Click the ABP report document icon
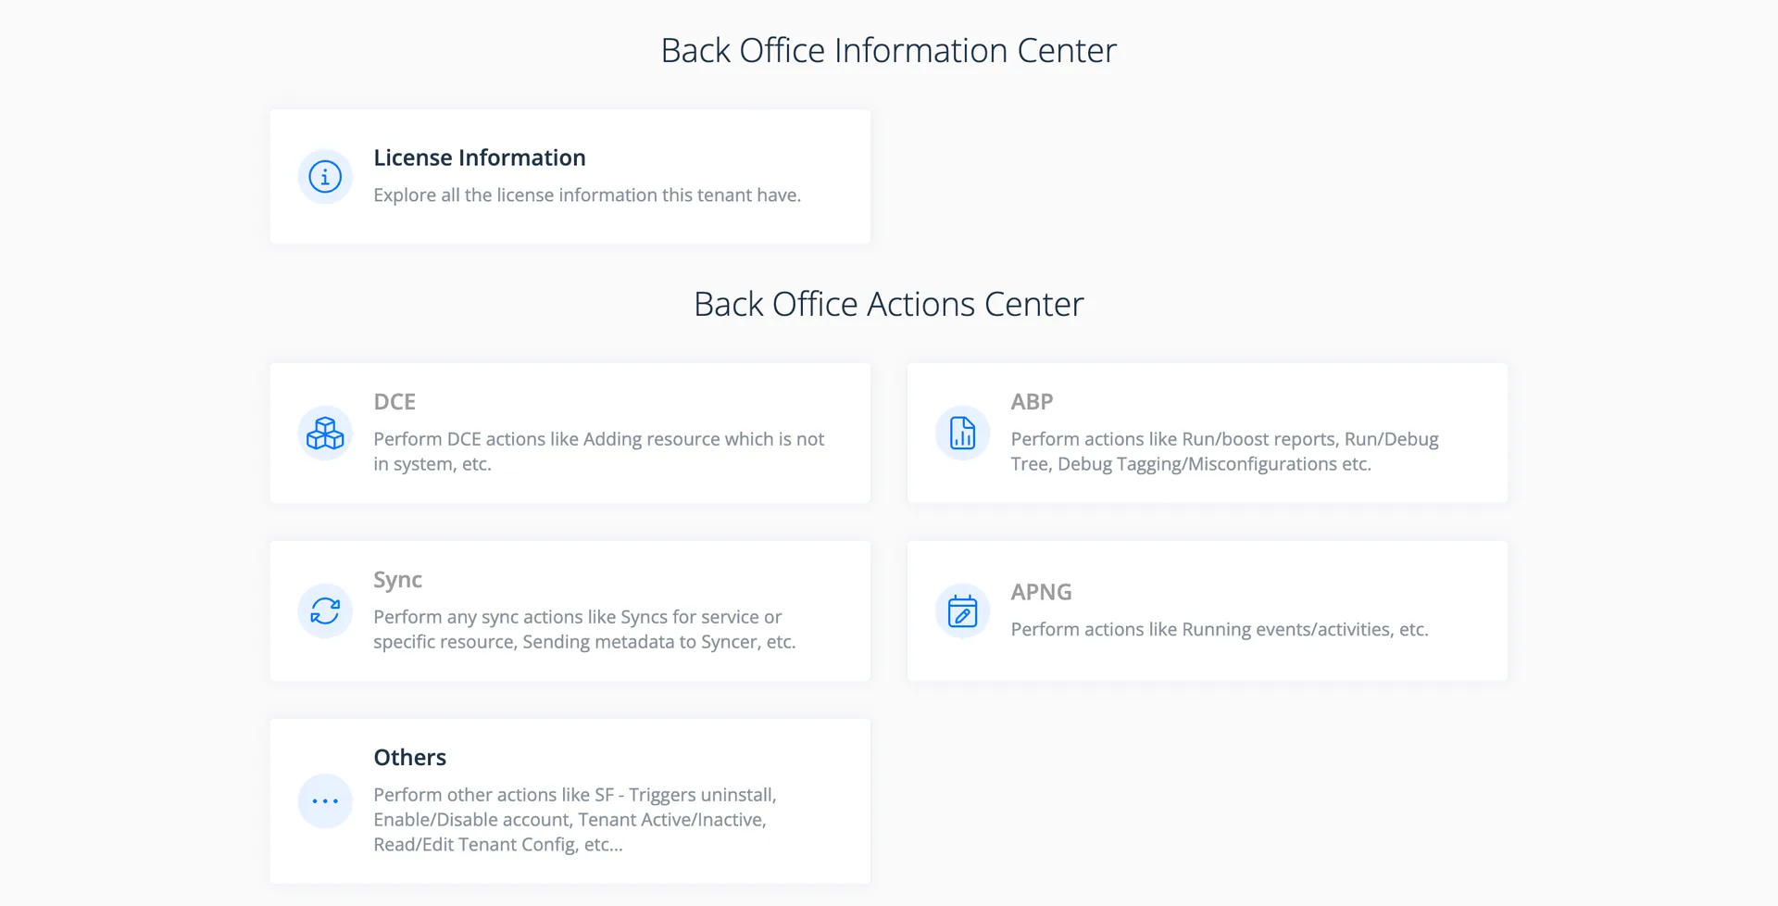Screen dimensions: 1778x906 962,433
